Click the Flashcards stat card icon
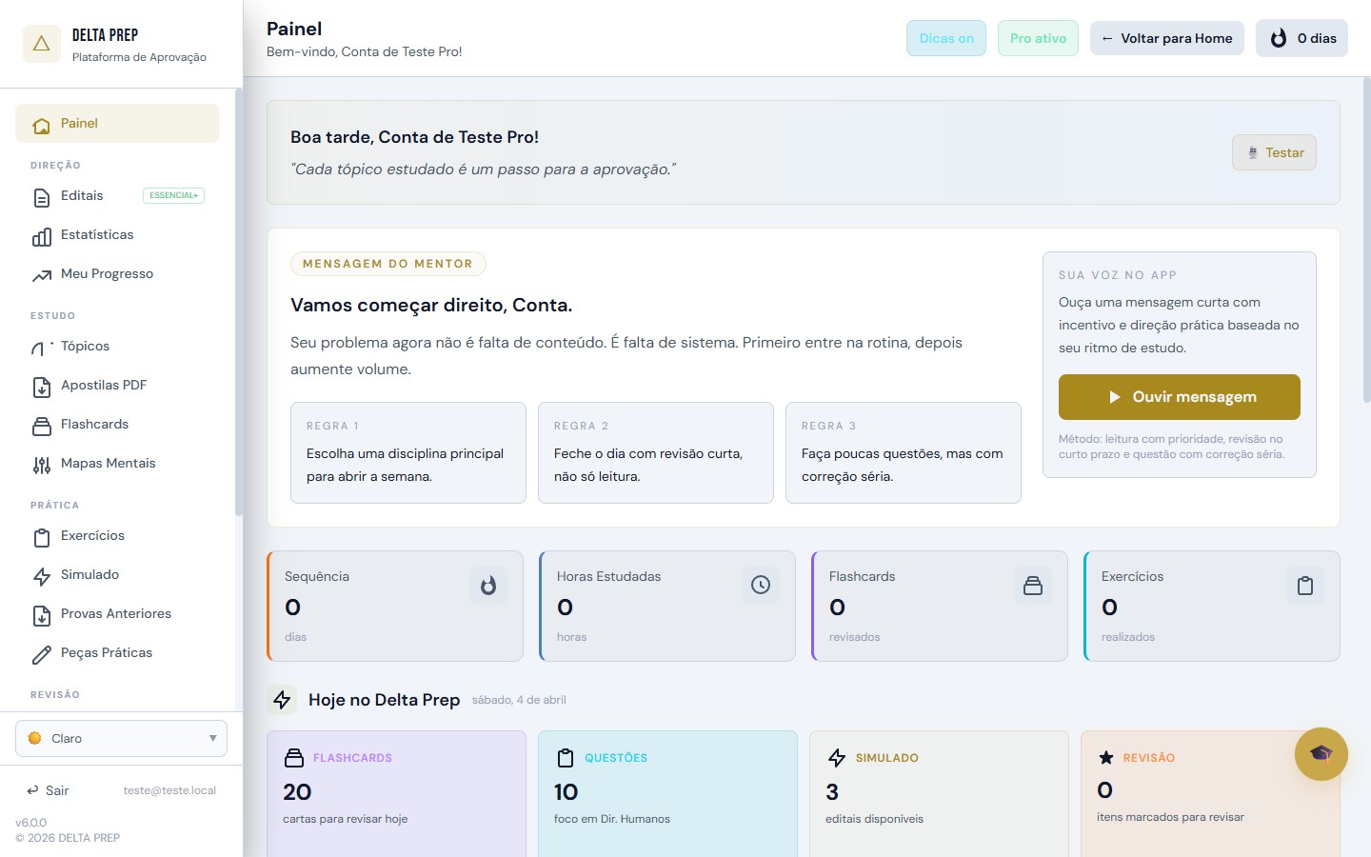 coord(1032,586)
